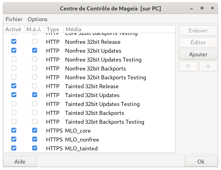Viewport: 221px width, 170px height.
Task: Select the Tainted 32bit Release row
Action: [x=89, y=86]
